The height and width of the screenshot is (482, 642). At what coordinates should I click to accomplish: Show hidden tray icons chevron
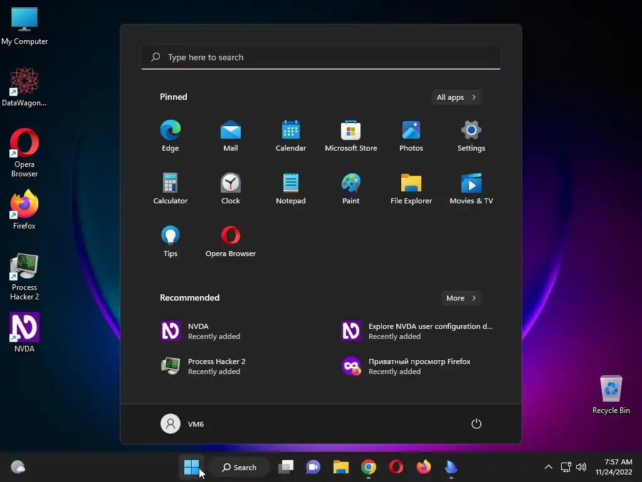pos(549,467)
